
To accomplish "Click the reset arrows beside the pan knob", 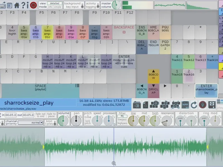I will (x=81, y=117).
